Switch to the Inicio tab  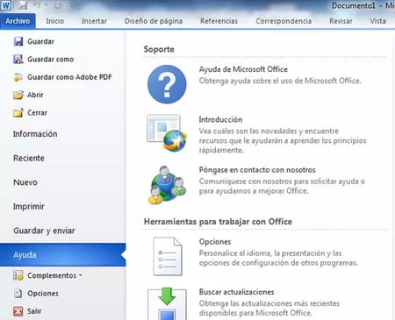pos(55,21)
